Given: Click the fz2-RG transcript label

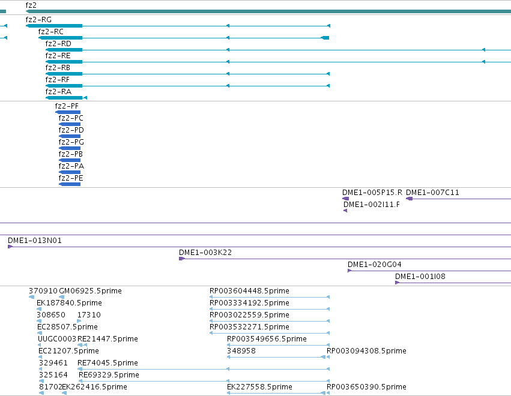Looking at the screenshot, I should click(x=38, y=20).
